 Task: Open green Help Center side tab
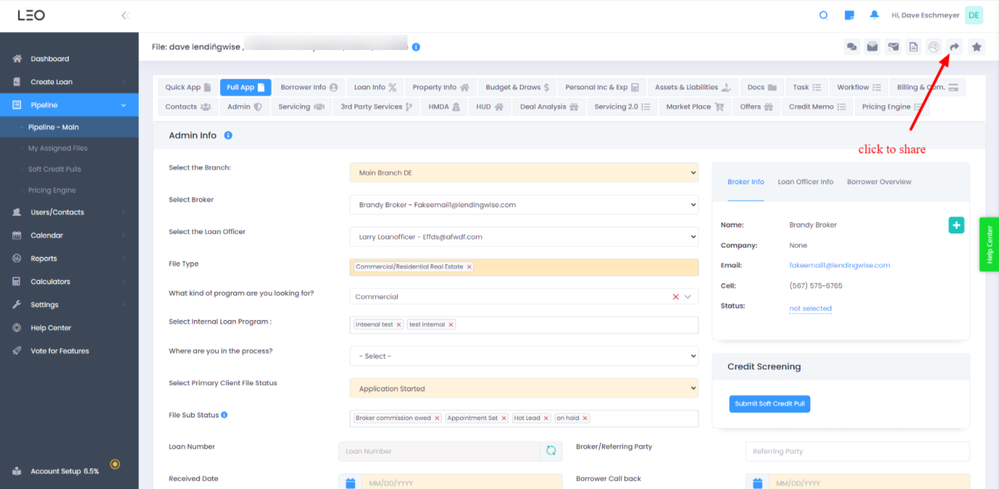pyautogui.click(x=989, y=244)
